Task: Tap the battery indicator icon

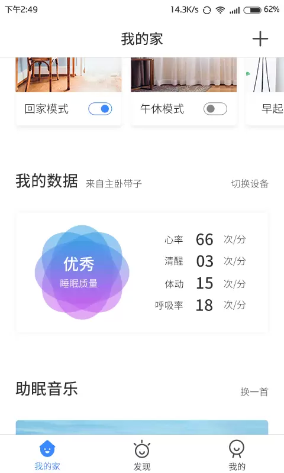Action: point(252,10)
